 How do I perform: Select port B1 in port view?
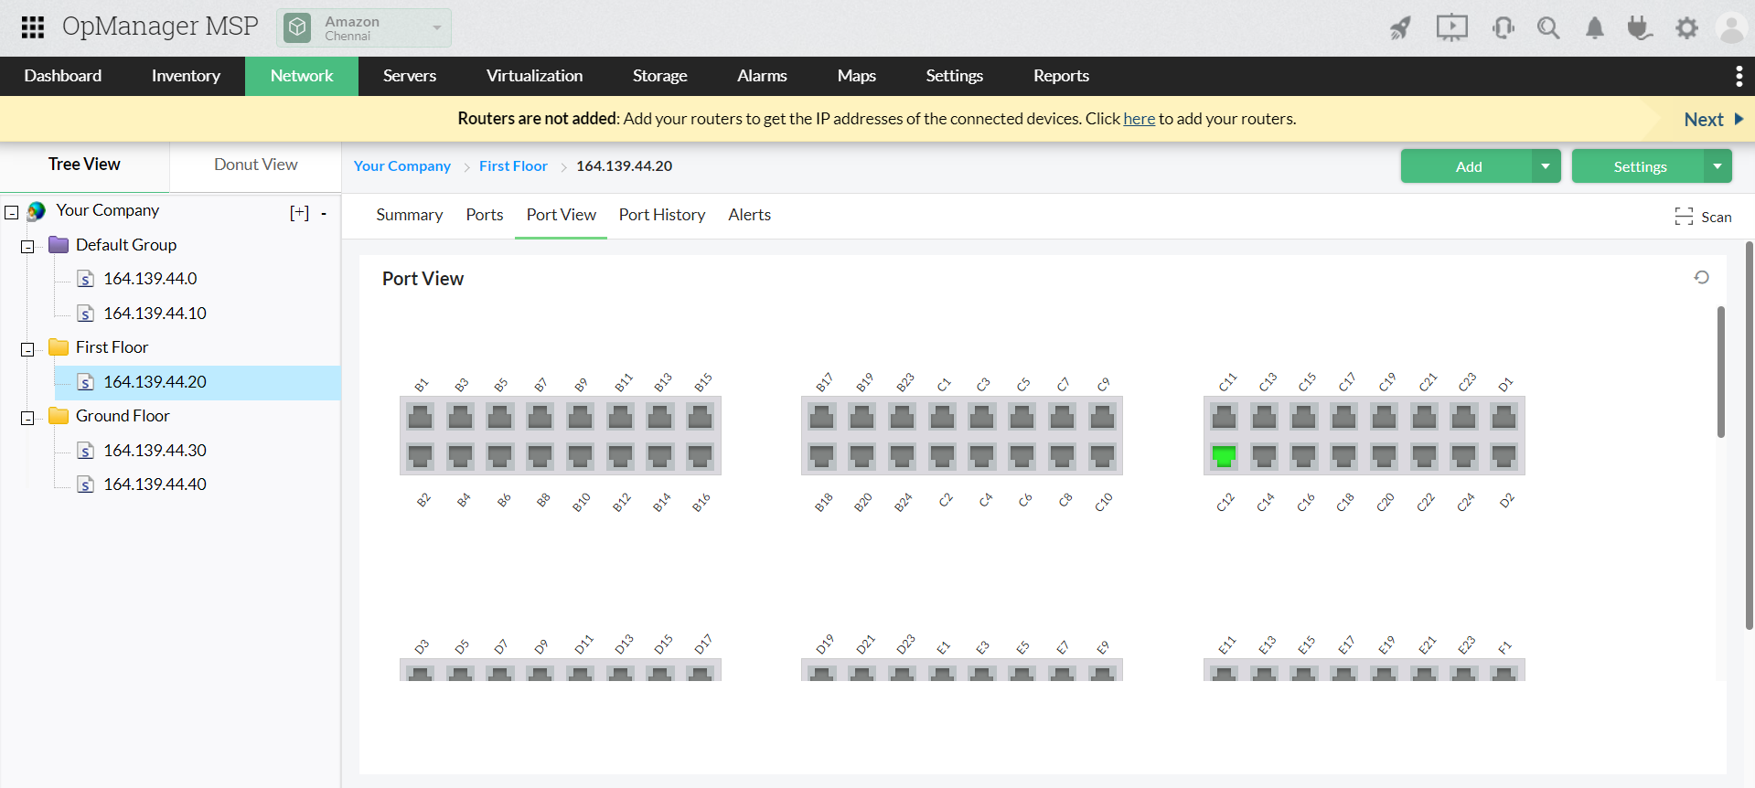click(x=421, y=418)
